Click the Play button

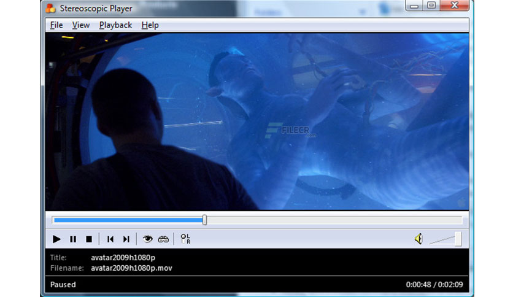pos(56,239)
